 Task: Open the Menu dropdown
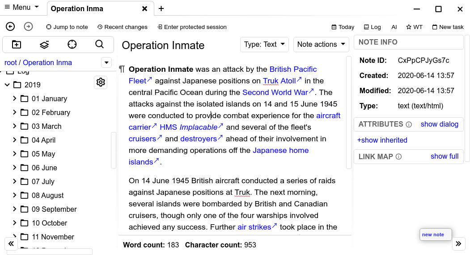pos(22,7)
